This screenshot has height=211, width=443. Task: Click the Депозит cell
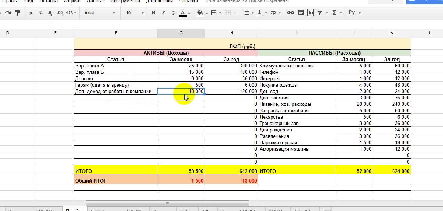pos(116,78)
